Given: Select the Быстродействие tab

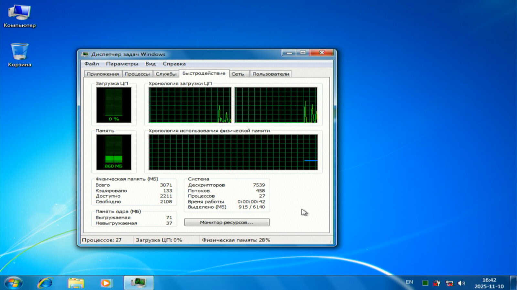Looking at the screenshot, I should (204, 73).
